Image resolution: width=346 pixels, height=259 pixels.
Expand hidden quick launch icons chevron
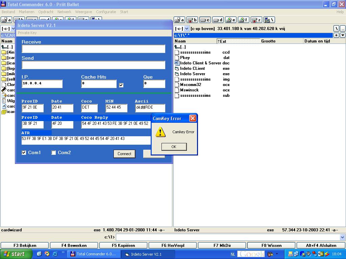[63, 252]
